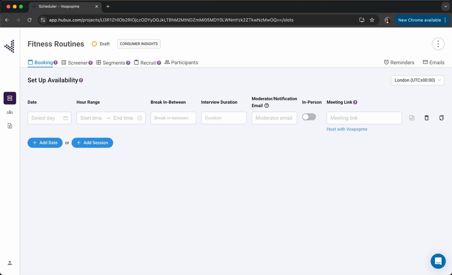452x275 pixels.
Task: Delete the availability row with trash icon
Action: [426, 118]
